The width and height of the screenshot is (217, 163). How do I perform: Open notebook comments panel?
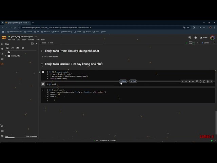pos(190,38)
